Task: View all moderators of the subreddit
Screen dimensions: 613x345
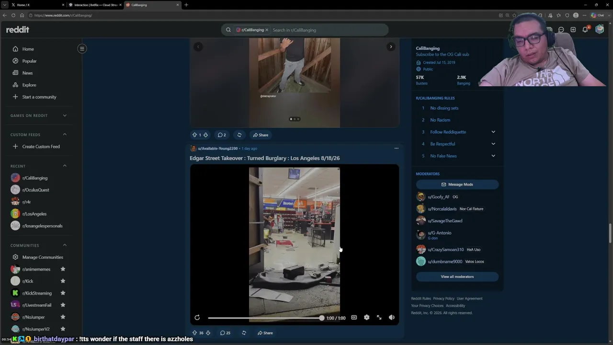Action: click(457, 276)
